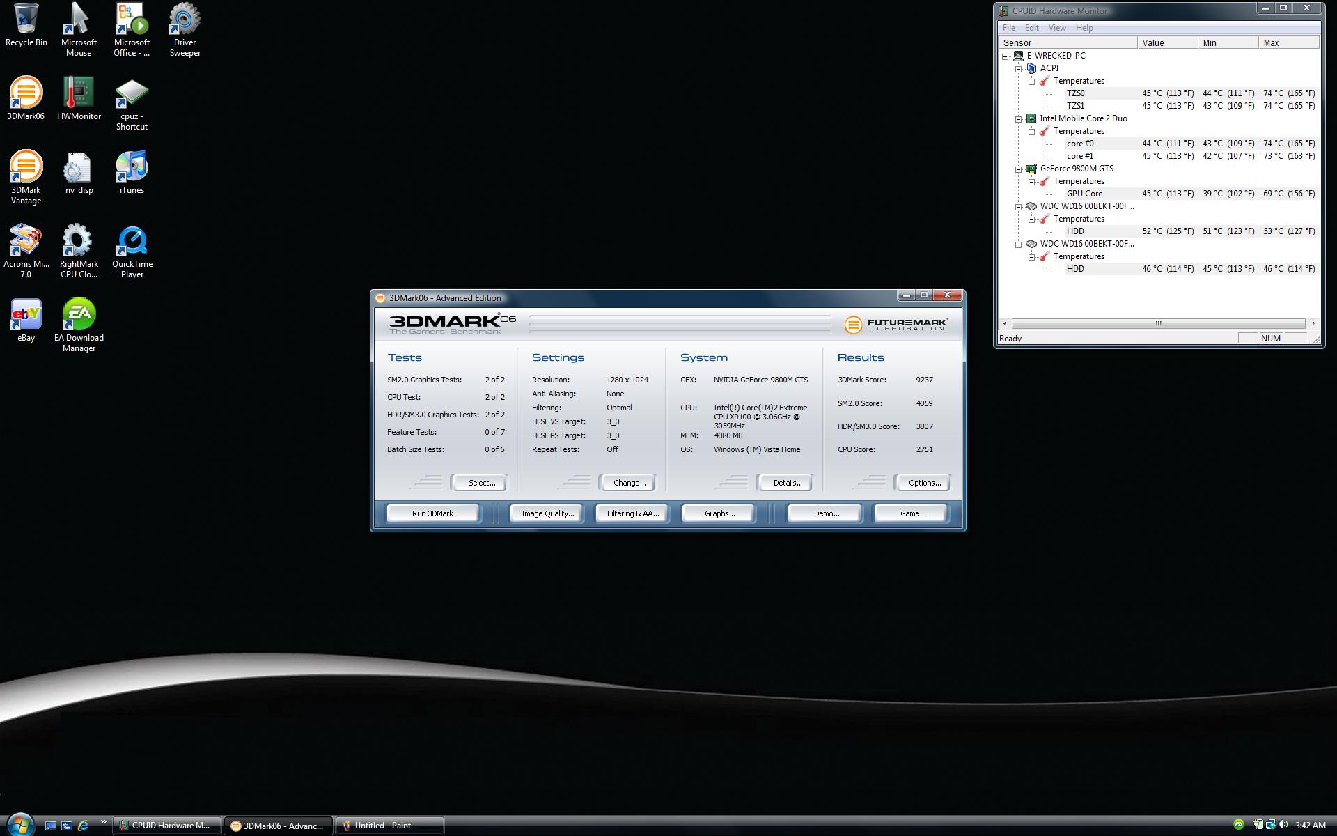Collapse first WDC WD16 drive node
This screenshot has width=1337, height=836.
click(1019, 207)
